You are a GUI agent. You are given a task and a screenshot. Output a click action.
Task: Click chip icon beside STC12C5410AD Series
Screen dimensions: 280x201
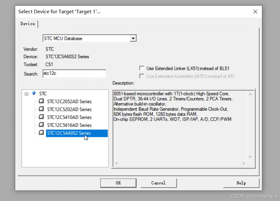[41, 117]
